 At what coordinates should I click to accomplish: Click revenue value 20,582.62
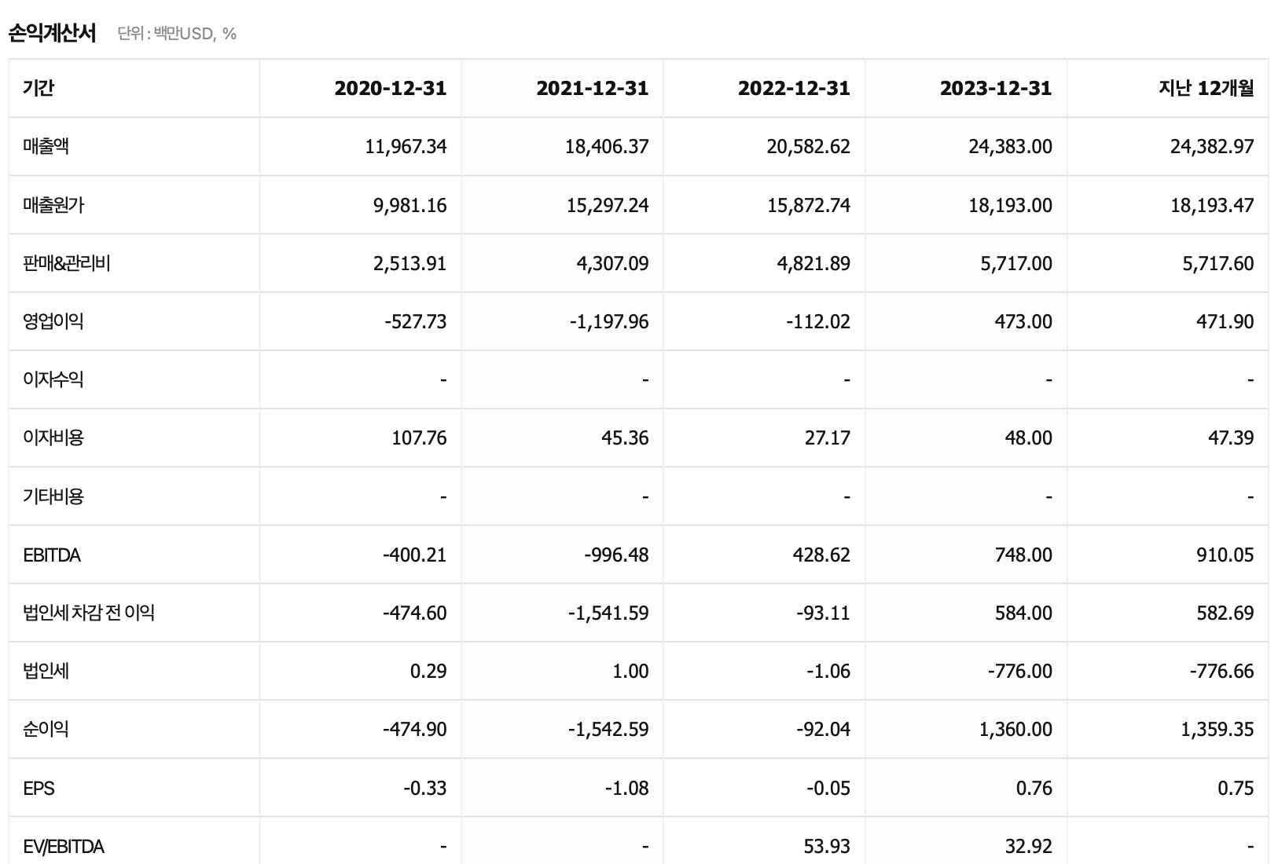[809, 146]
